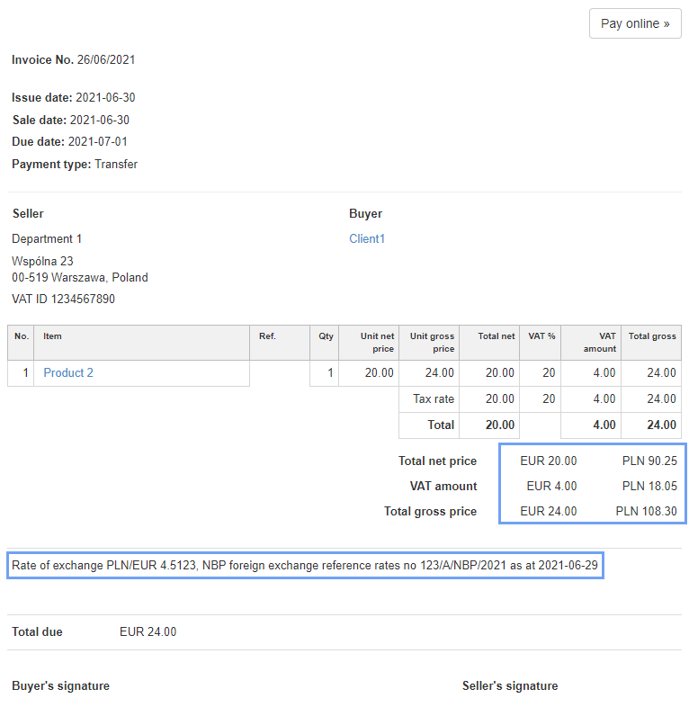Open the Product 2 item link
Screen dimensions: 689x707
click(68, 373)
